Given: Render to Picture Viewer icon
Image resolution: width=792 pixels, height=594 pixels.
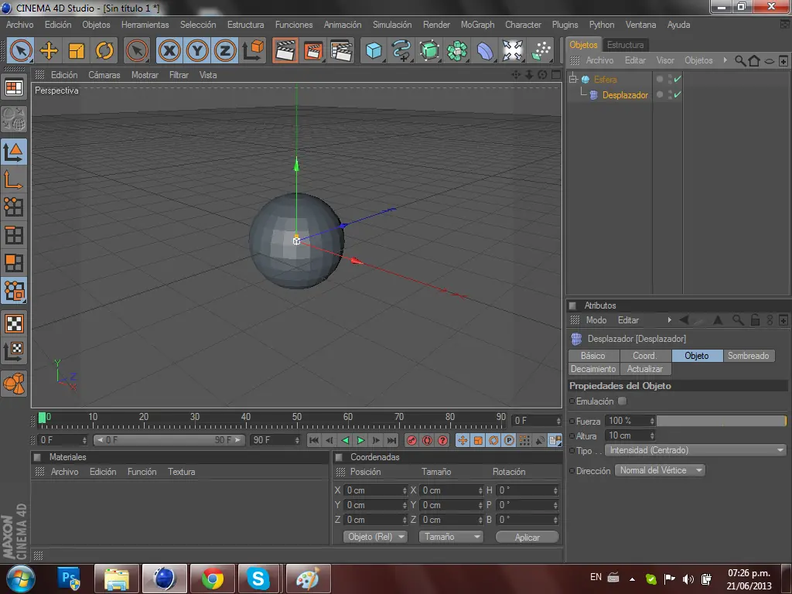Looking at the screenshot, I should (x=313, y=50).
